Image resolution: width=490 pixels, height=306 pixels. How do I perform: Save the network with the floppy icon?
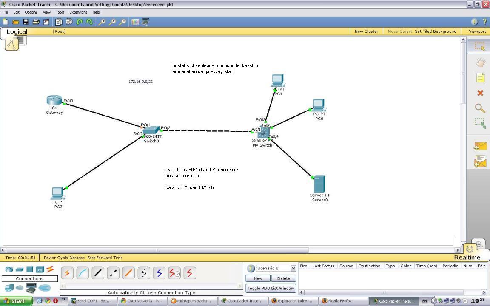[26, 22]
